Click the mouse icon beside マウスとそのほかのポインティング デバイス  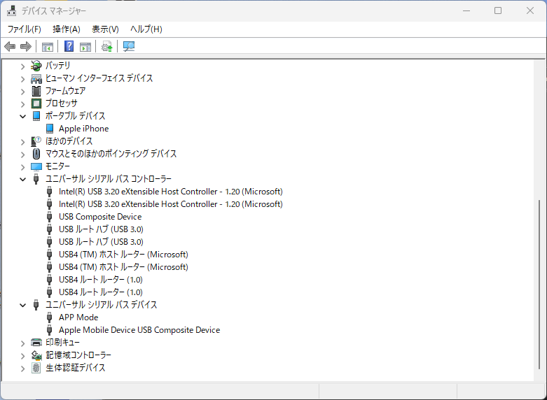pos(36,154)
